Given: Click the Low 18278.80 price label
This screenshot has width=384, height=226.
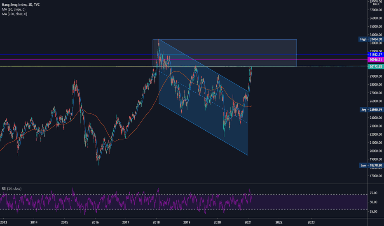Looking at the screenshot, I should coord(370,165).
